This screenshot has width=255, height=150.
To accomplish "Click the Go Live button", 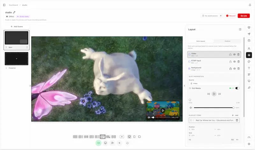I will coord(244,16).
